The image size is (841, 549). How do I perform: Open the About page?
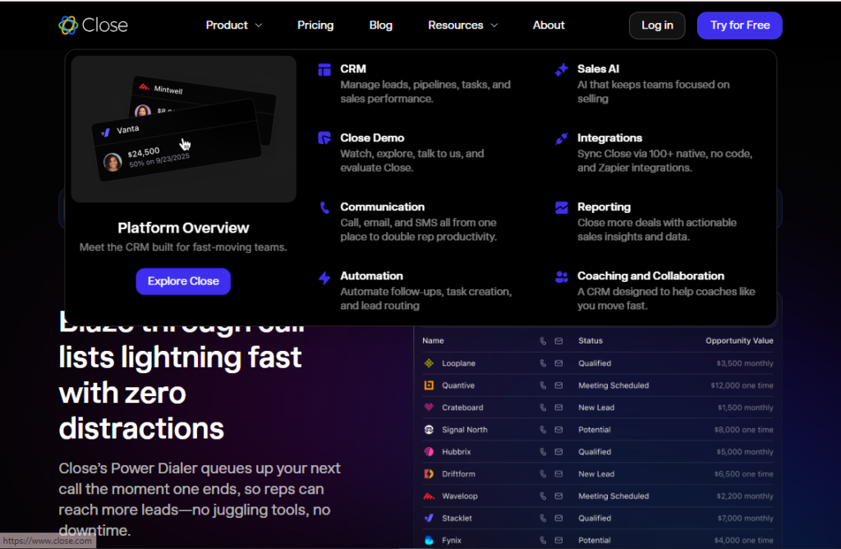coord(549,25)
